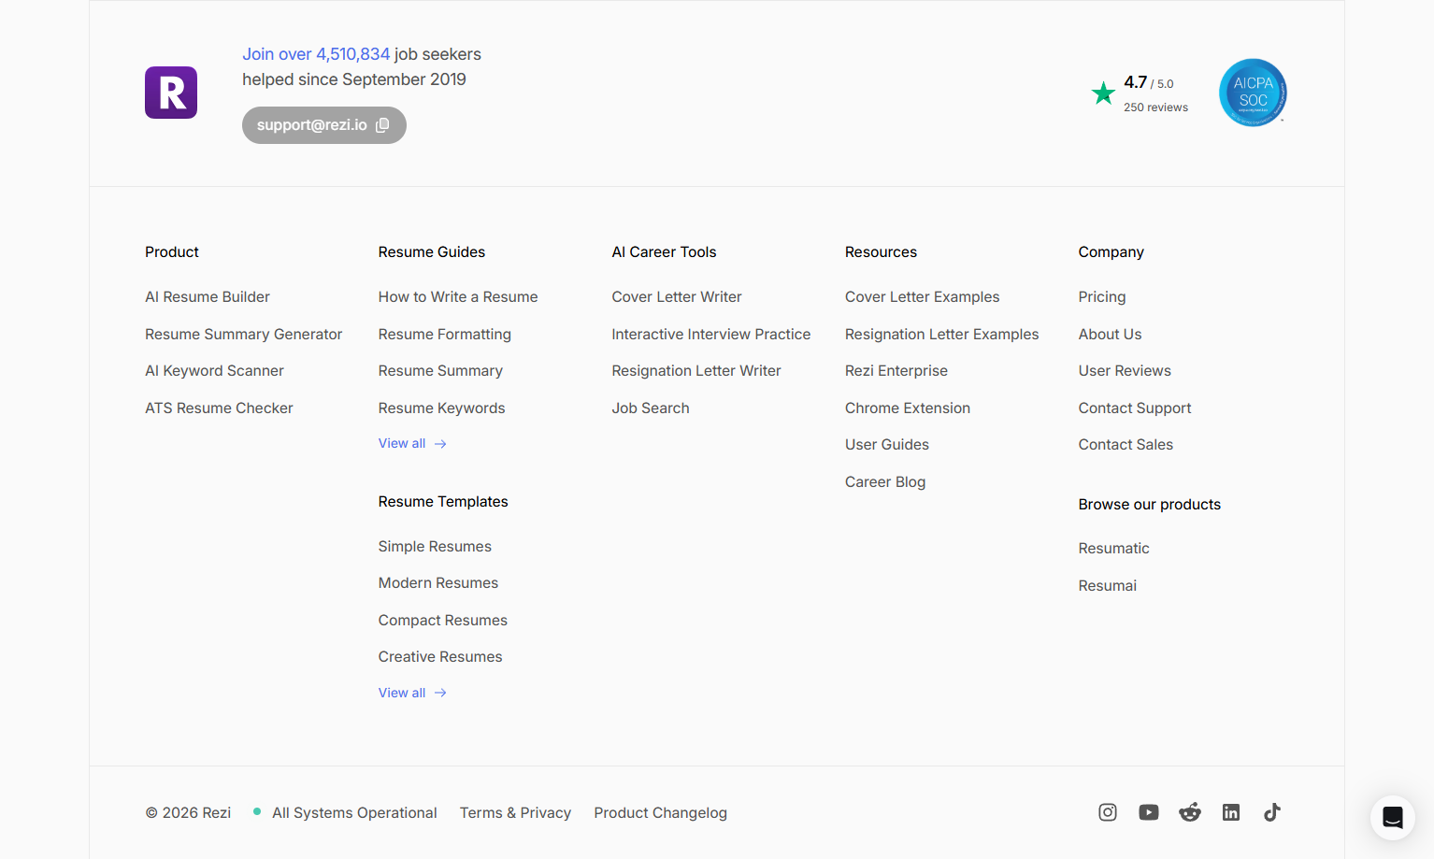View Cover Letter Examples
The image size is (1434, 859).
[923, 296]
